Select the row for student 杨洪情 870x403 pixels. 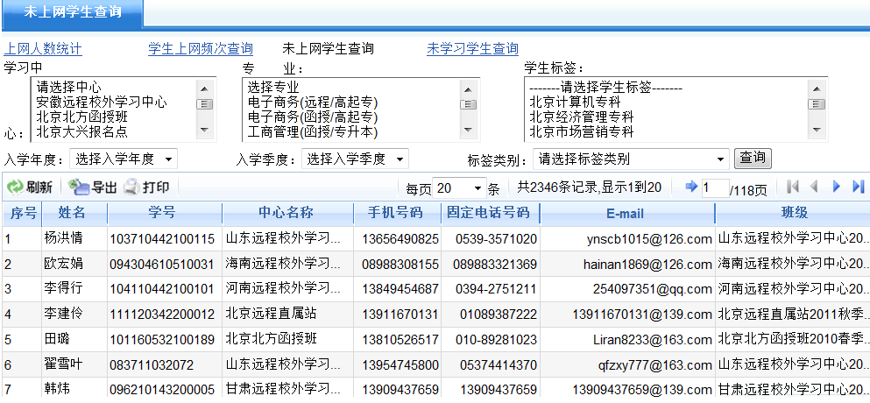point(435,238)
